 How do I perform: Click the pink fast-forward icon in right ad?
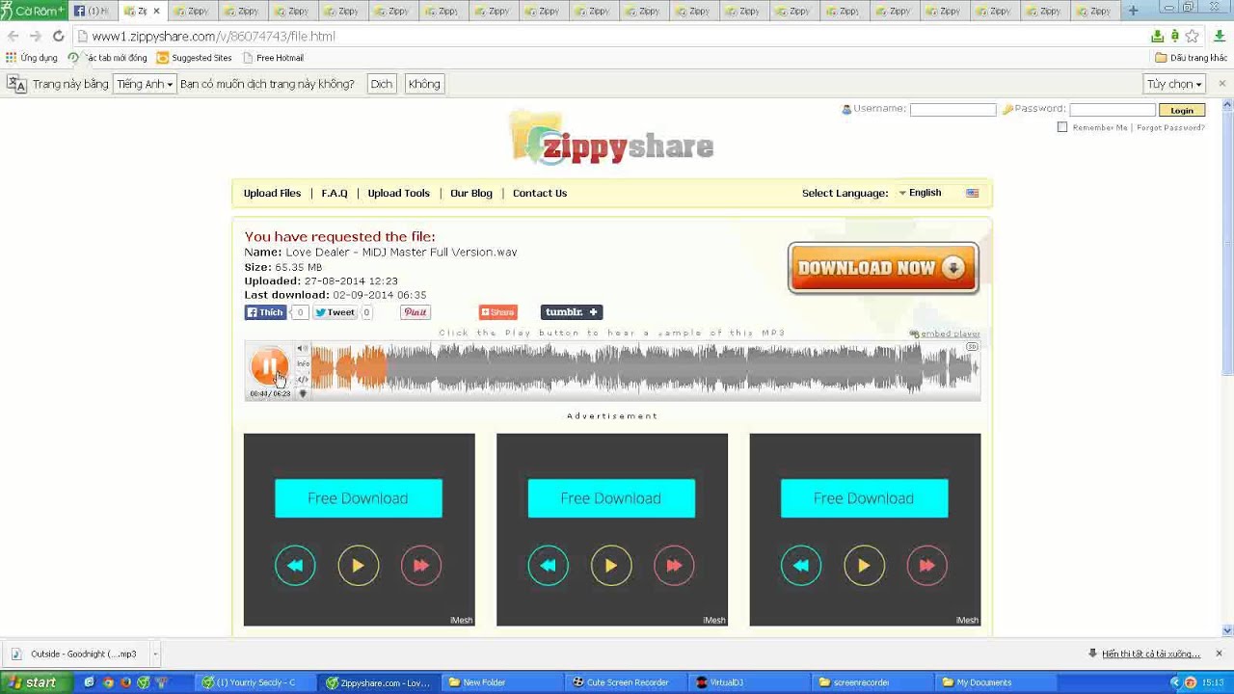point(927,566)
